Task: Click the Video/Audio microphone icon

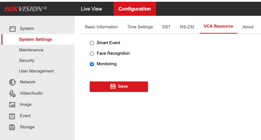Action: tap(12, 94)
